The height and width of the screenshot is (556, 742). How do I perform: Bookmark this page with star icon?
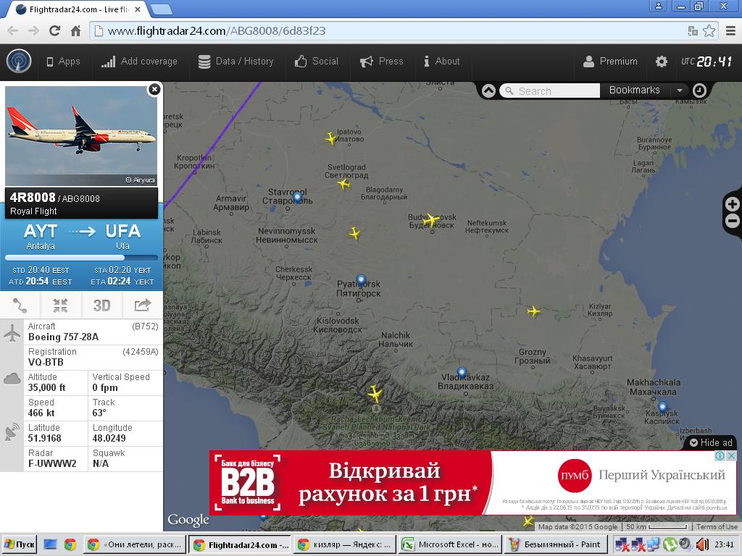point(709,31)
